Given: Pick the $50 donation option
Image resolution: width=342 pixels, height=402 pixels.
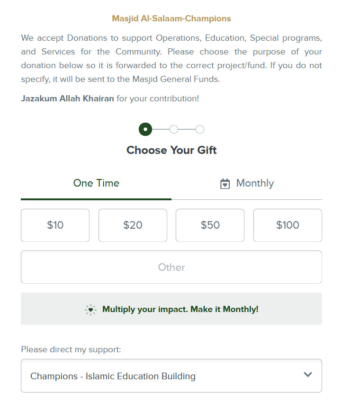Looking at the screenshot, I should pos(210,225).
